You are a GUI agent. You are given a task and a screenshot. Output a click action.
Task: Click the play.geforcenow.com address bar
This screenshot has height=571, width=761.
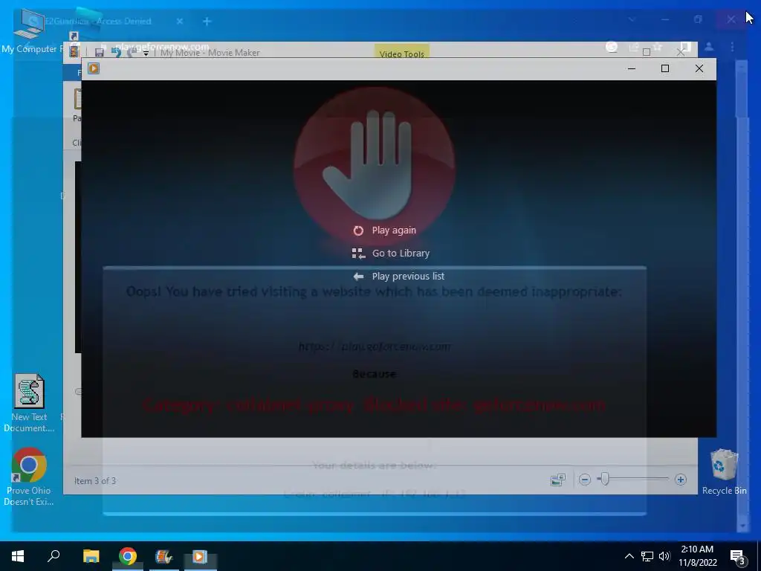[162, 47]
